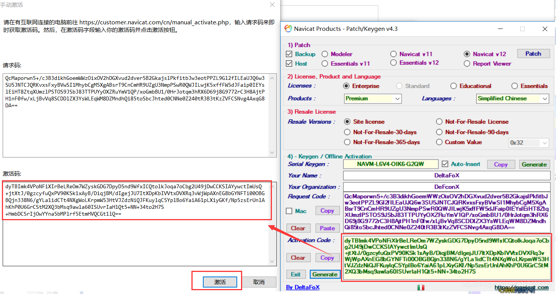
Task: Click the "Serial Keygen :" label
Action: click(309, 164)
